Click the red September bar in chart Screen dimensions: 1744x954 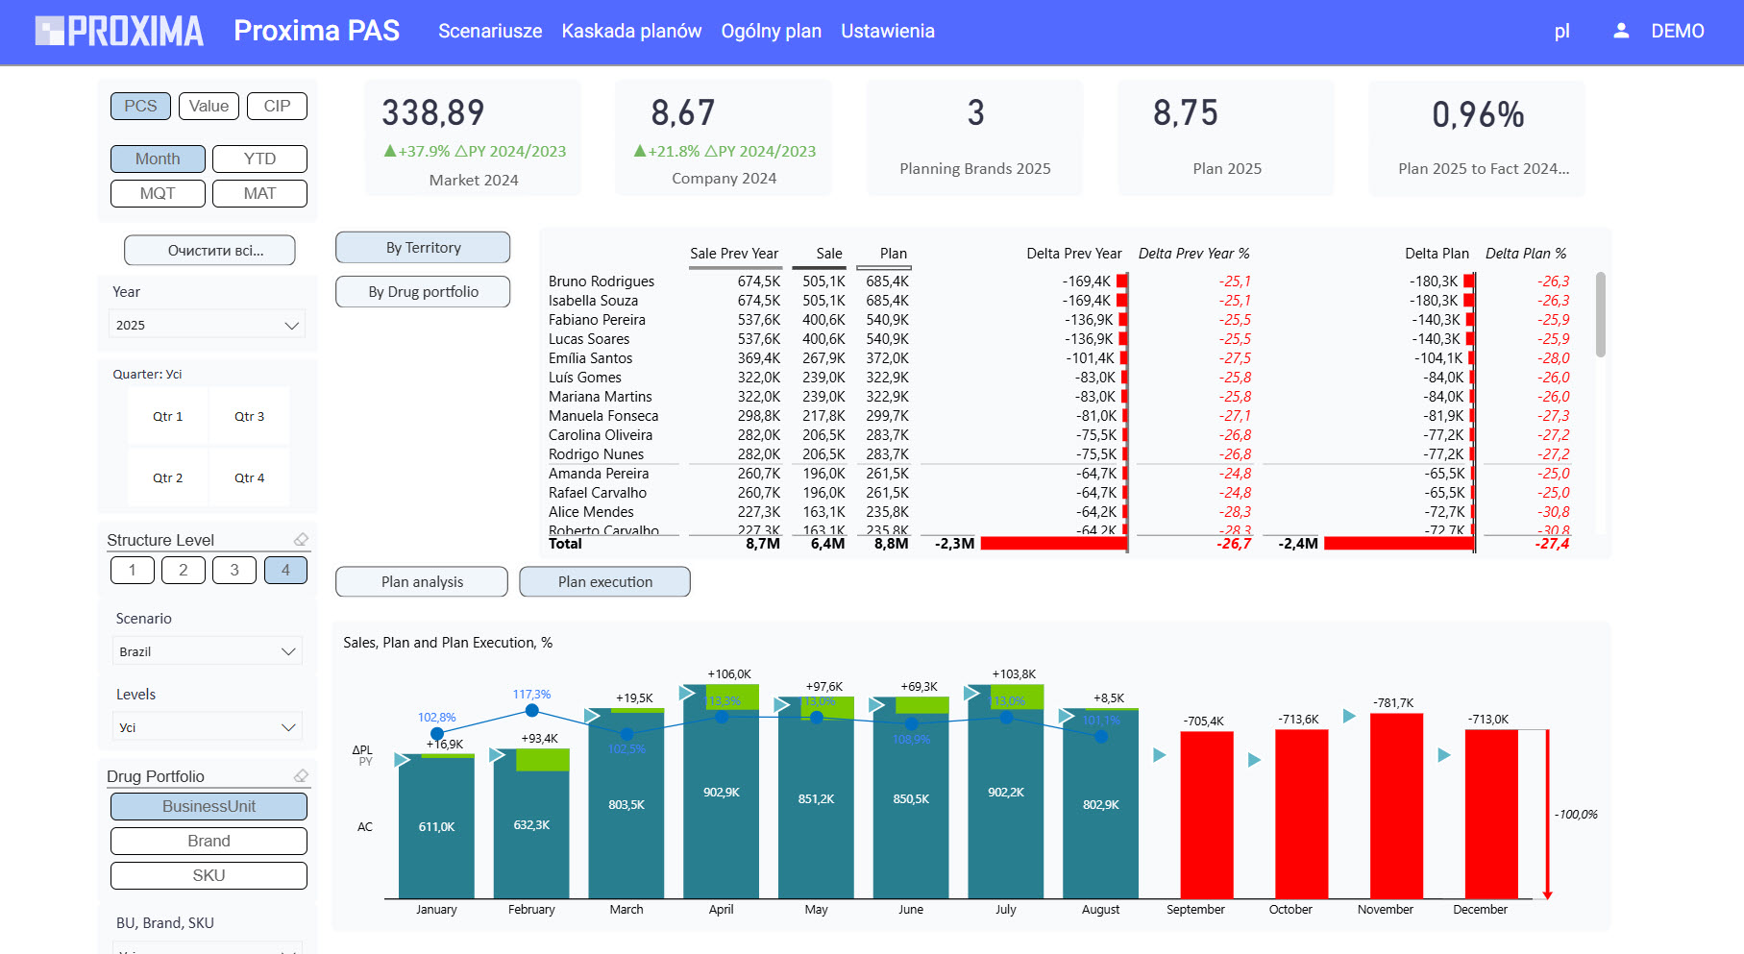tap(1206, 815)
